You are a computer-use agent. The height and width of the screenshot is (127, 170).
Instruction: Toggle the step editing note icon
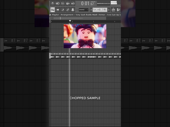63,10
